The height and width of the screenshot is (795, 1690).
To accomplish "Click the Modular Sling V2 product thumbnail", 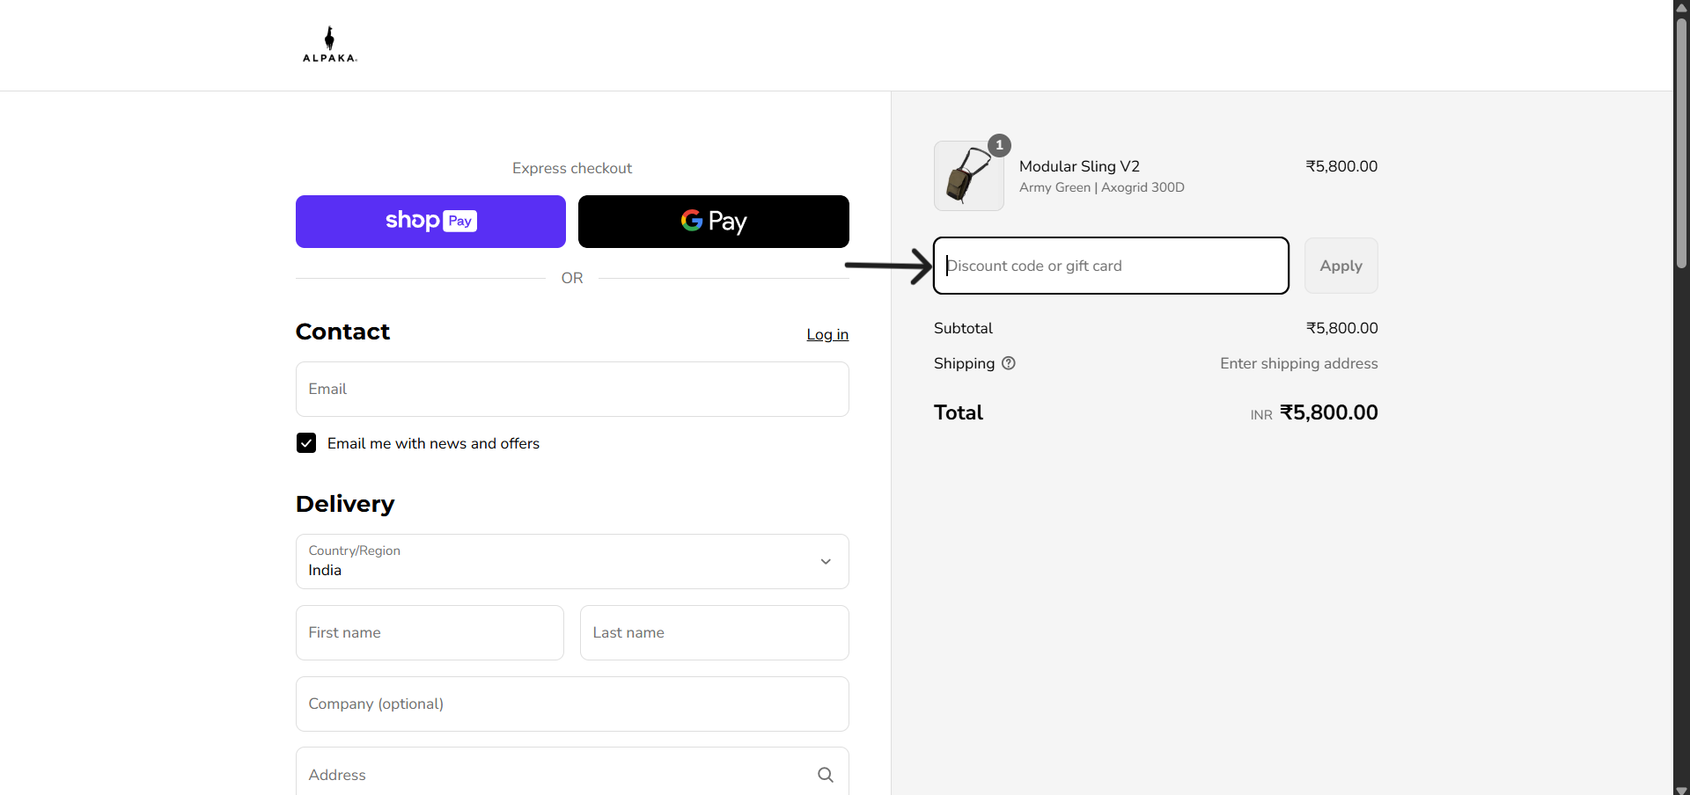I will (968, 176).
